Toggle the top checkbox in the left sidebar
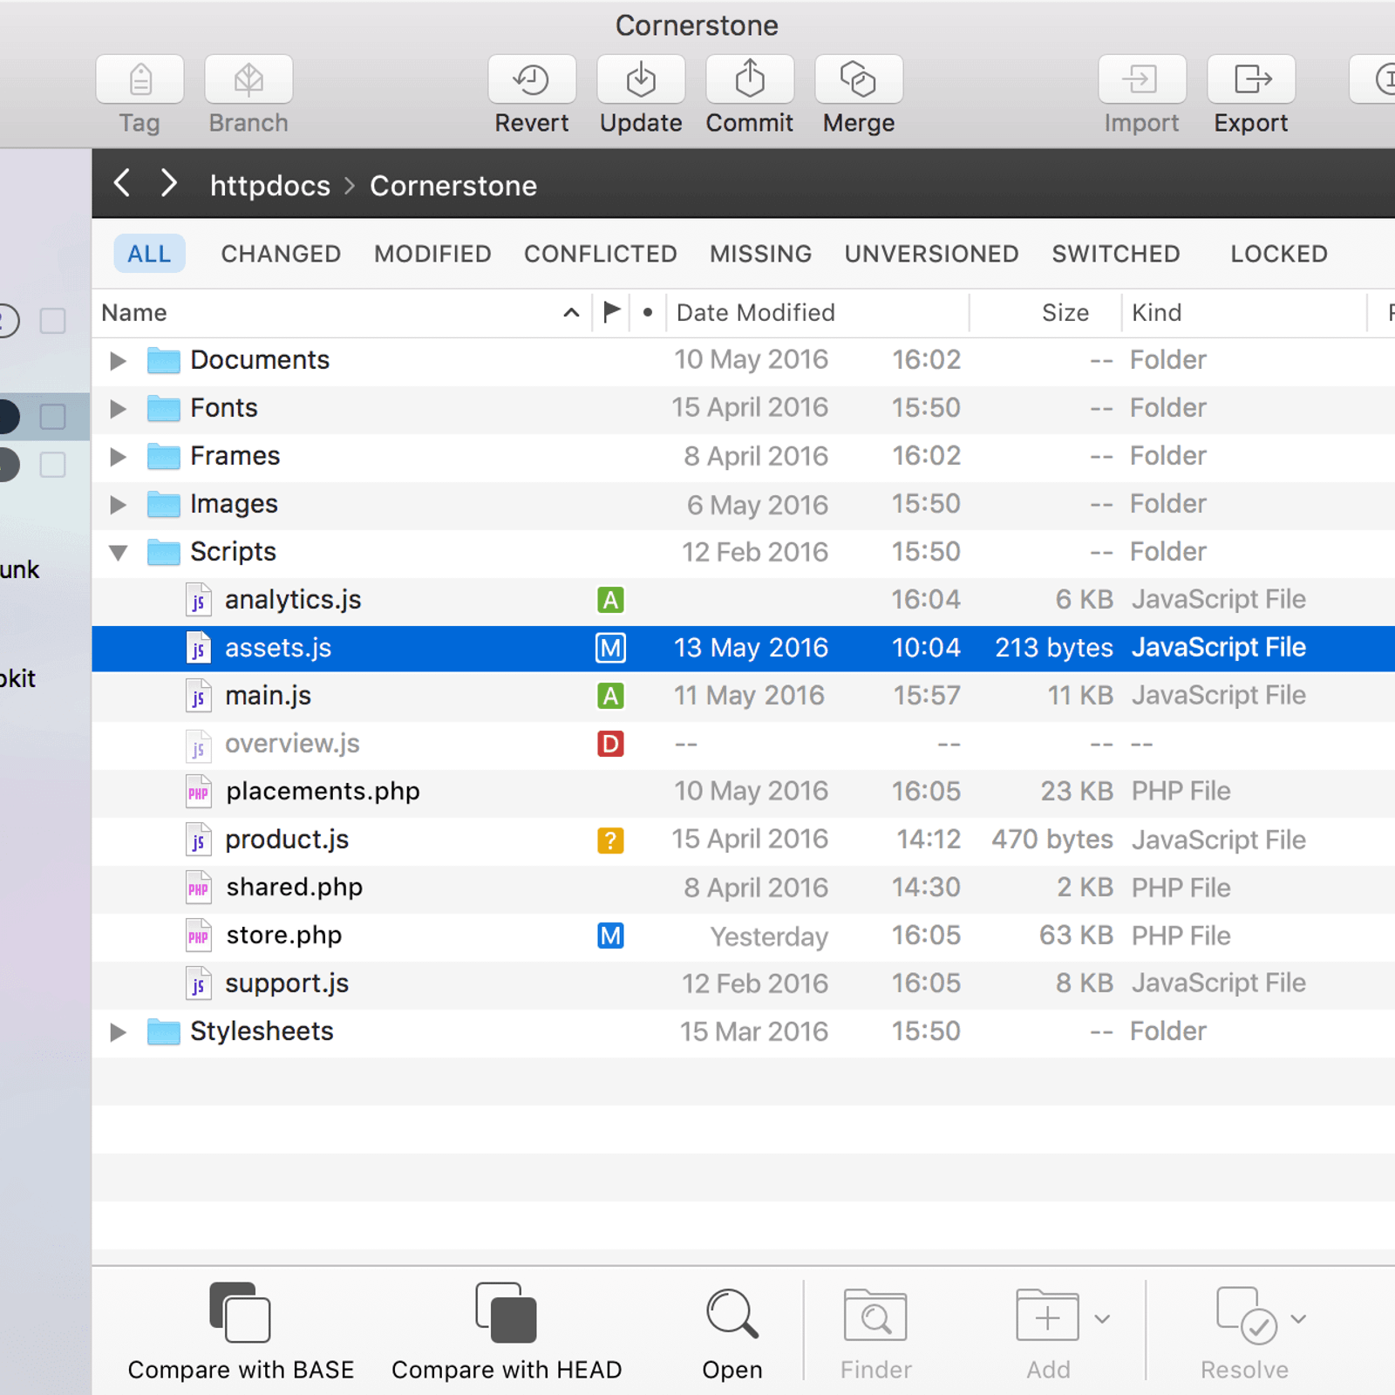 53,321
